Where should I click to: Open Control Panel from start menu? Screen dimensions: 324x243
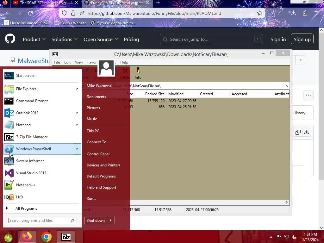coord(98,154)
